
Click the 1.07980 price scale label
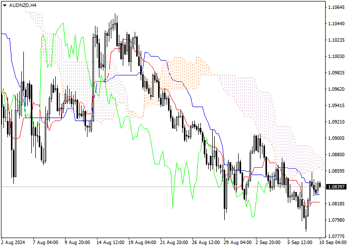(x=337, y=220)
